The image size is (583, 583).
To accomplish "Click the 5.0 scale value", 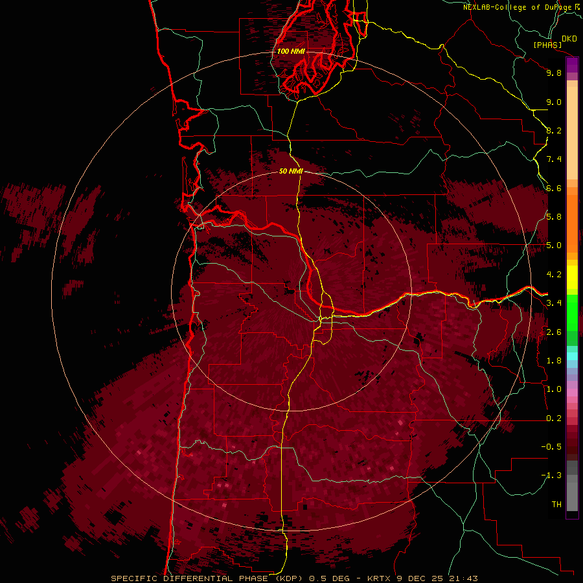I will [554, 246].
